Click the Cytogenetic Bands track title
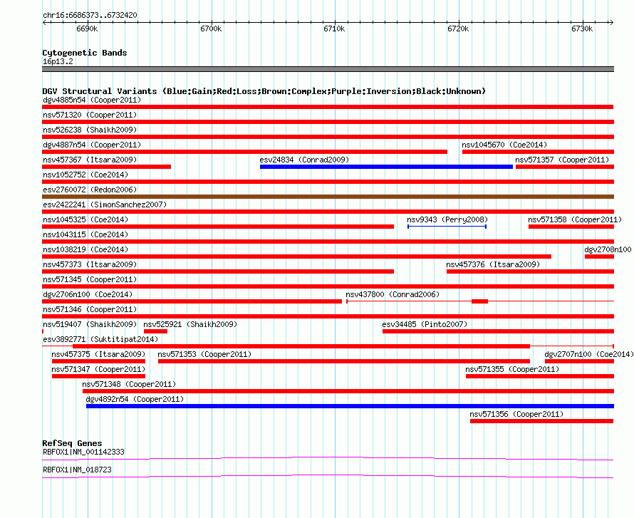 pos(85,53)
